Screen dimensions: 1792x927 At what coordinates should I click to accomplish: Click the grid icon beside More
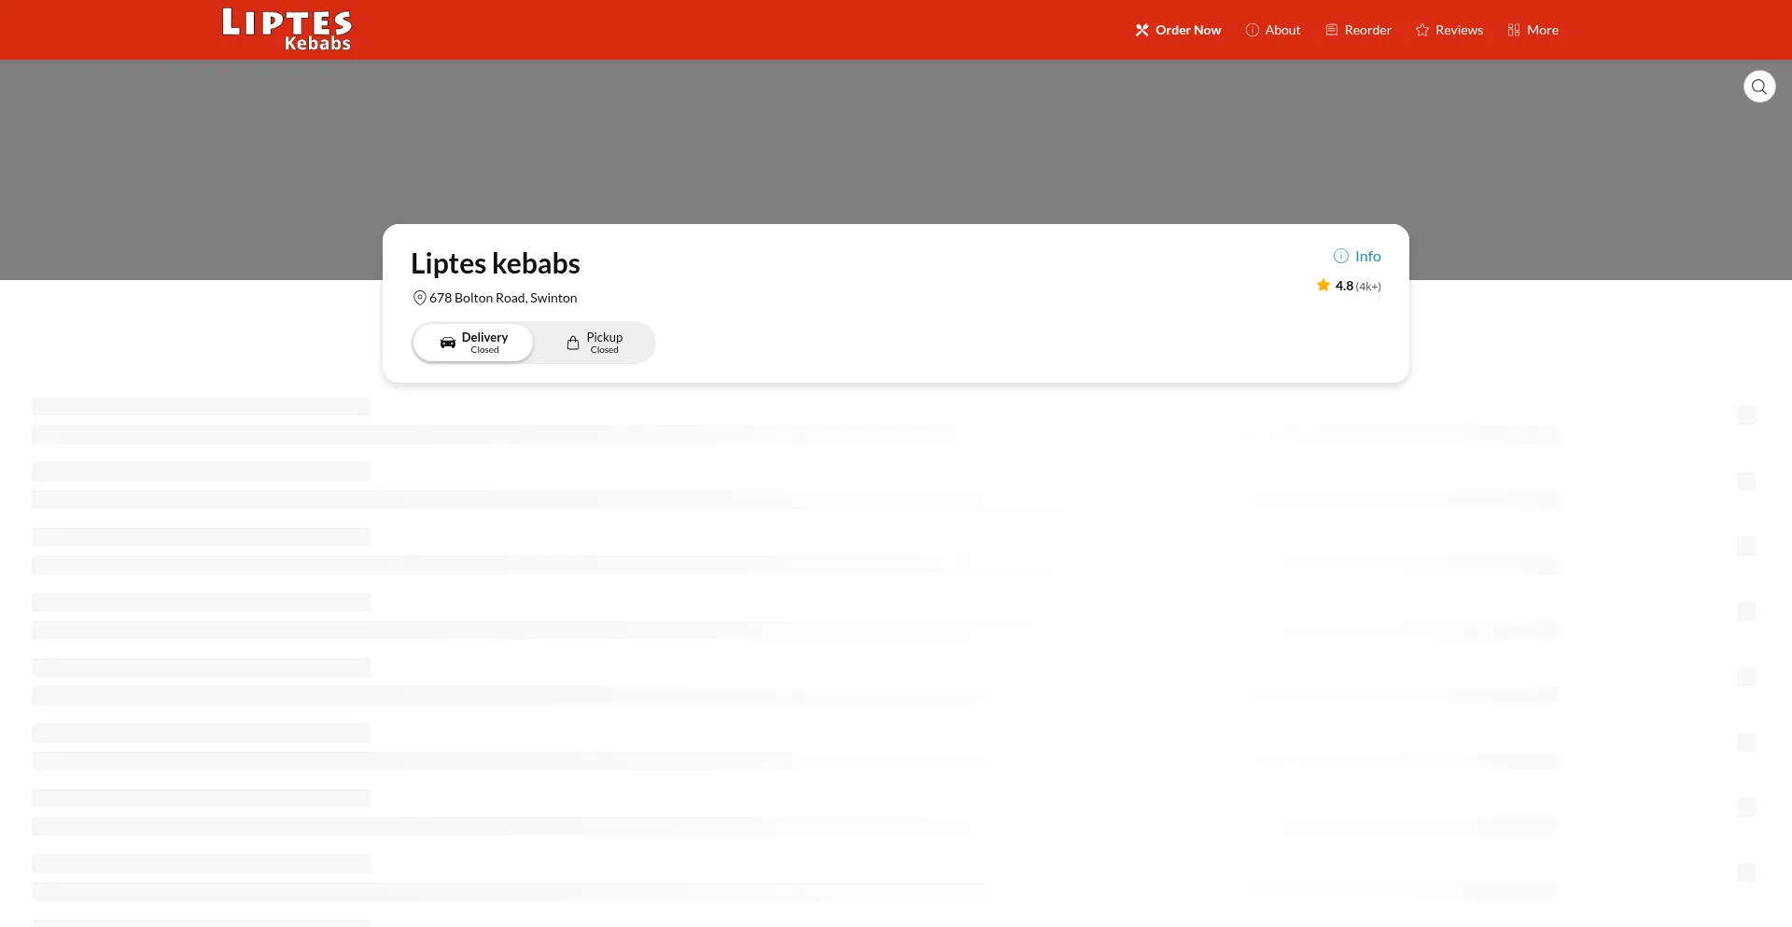click(1514, 30)
